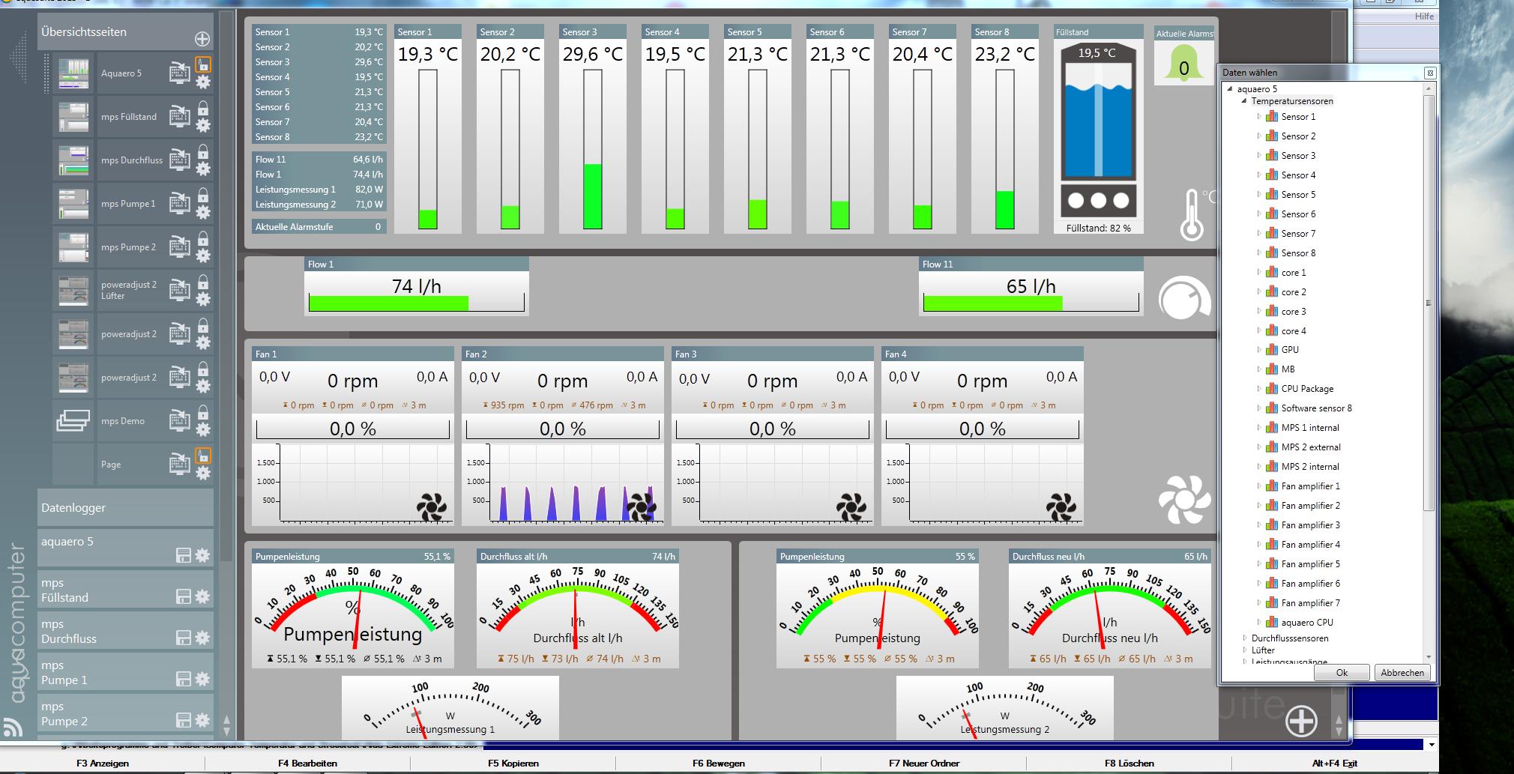The height and width of the screenshot is (774, 1514).
Task: Click the large plus icon at bottom right
Action: click(x=1301, y=721)
